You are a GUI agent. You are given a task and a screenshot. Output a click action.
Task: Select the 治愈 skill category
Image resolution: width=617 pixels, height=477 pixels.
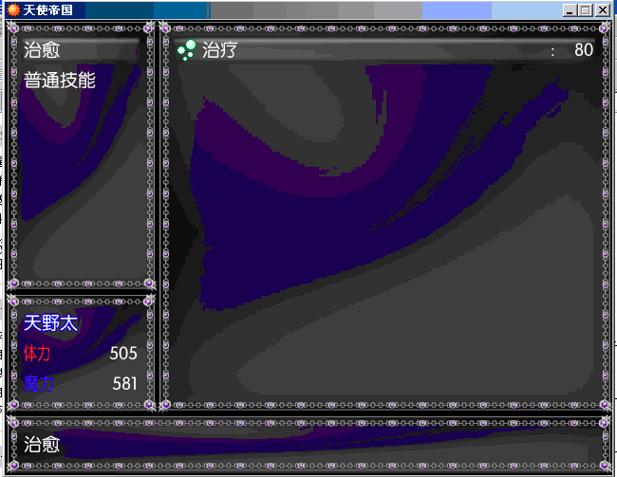(81, 50)
